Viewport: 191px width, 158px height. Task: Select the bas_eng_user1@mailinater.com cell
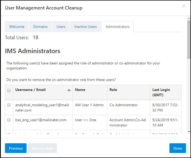pos(43,123)
